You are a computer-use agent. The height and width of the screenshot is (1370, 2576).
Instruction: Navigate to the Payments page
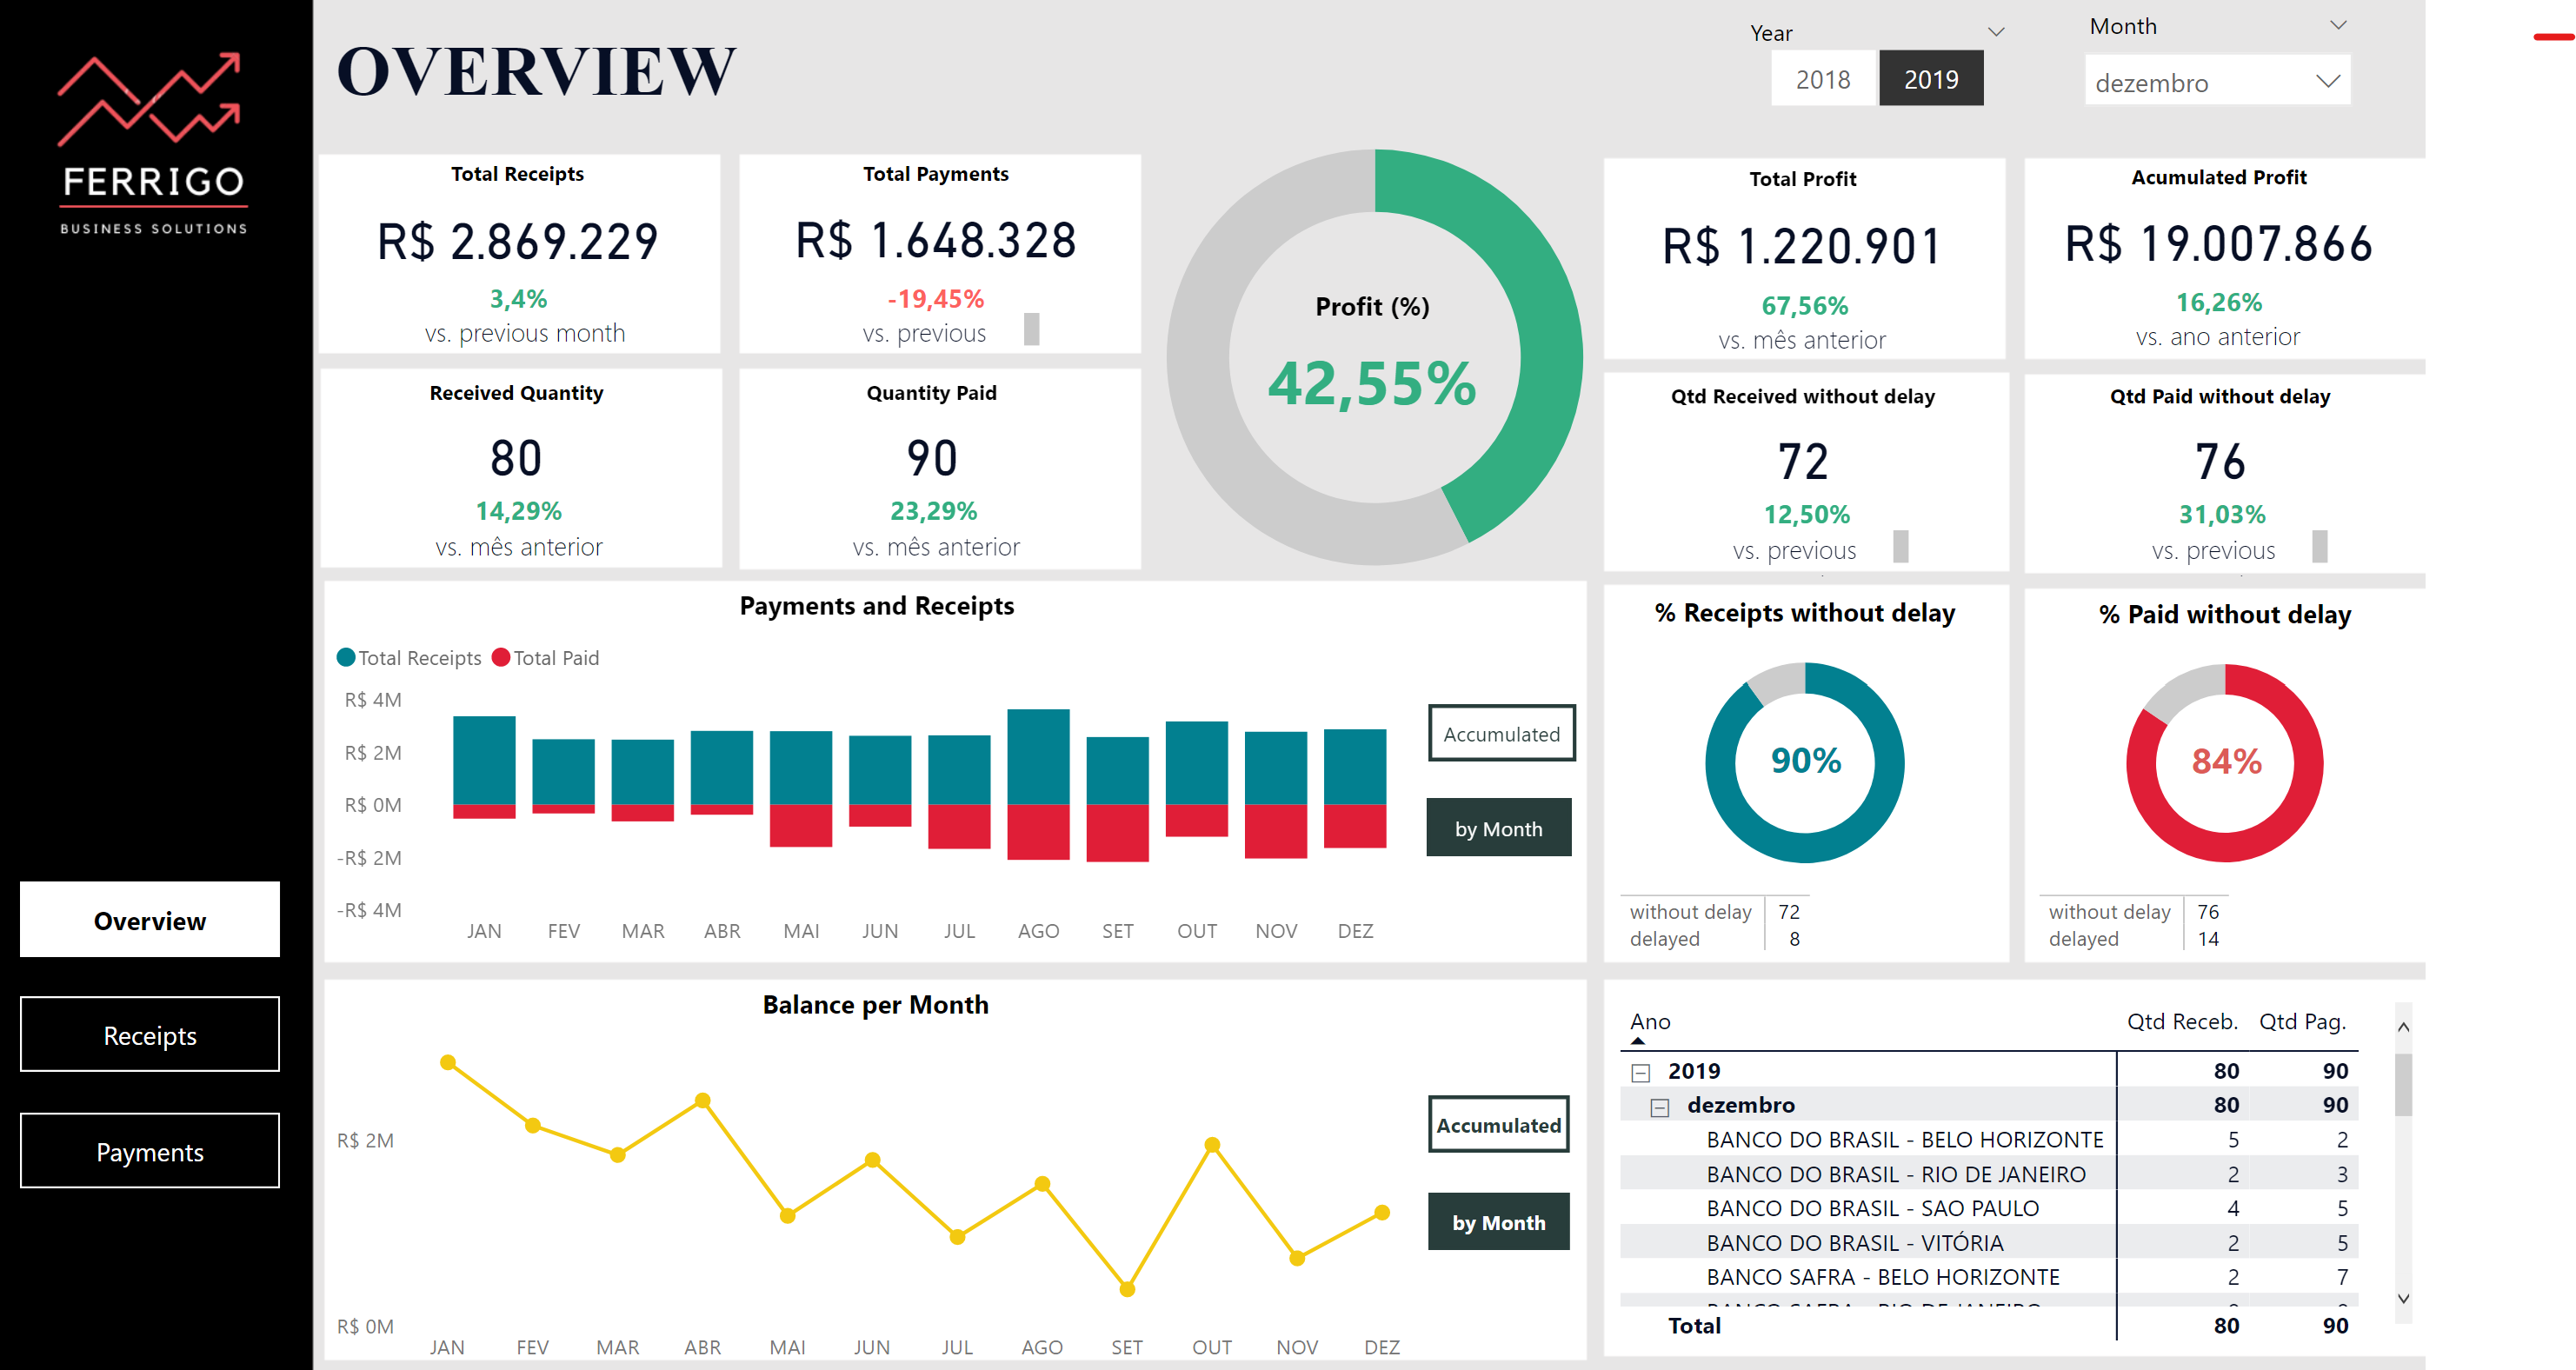click(149, 1151)
